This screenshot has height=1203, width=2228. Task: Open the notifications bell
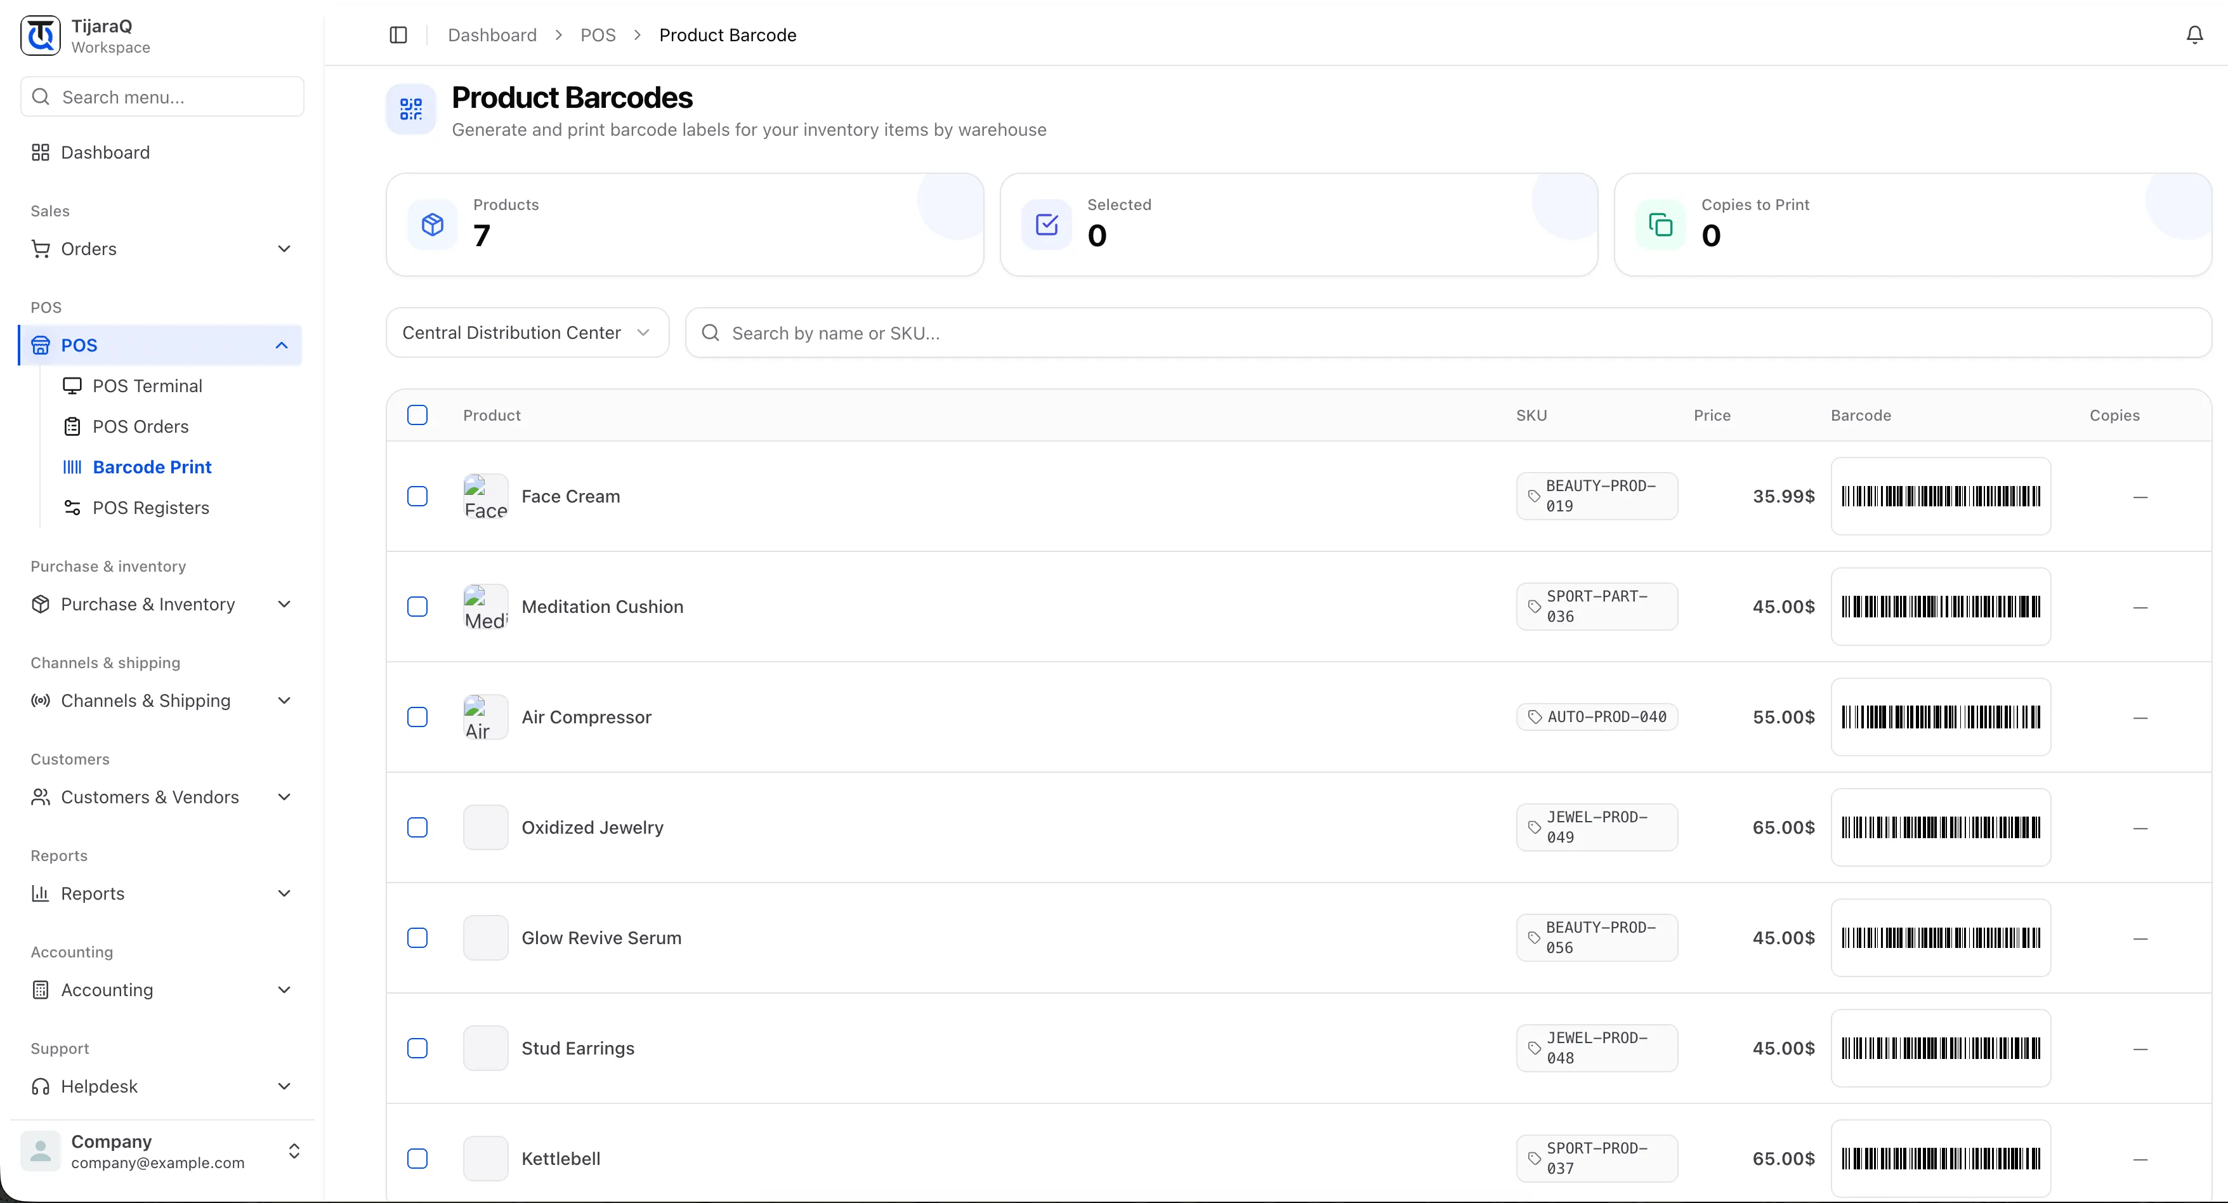pos(2194,35)
